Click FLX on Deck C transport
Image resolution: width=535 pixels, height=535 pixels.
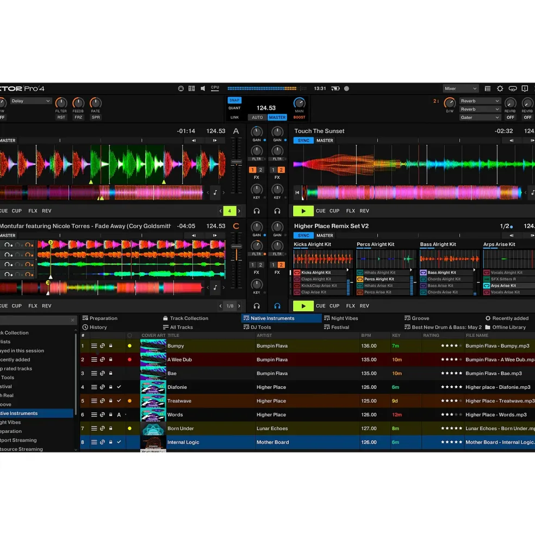pyautogui.click(x=33, y=306)
